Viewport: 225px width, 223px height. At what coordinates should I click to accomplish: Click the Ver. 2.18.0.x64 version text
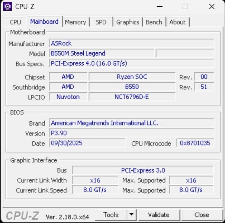point(67,217)
